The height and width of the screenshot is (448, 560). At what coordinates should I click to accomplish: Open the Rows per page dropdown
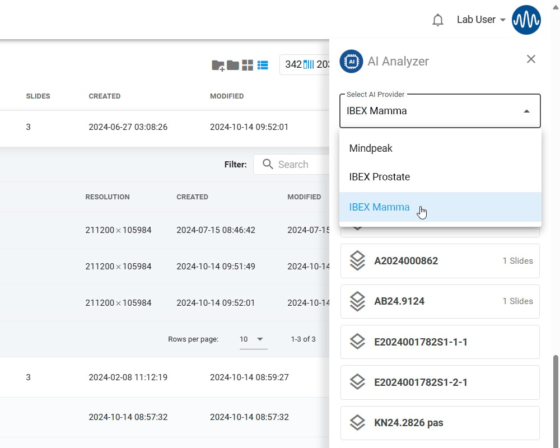[253, 339]
